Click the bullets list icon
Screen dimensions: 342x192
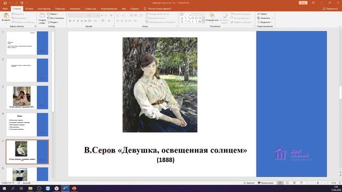(118, 15)
